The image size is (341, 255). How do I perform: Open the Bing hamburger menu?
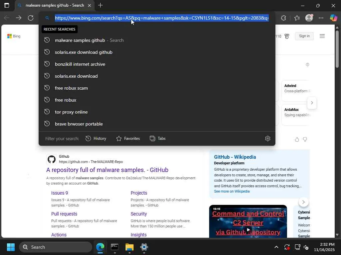322,36
